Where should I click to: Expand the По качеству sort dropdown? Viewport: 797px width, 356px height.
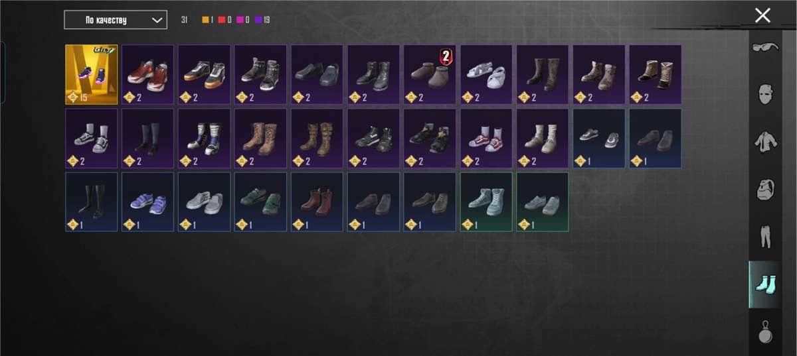[x=116, y=20]
